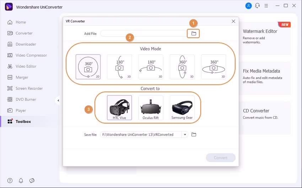Maximize the UniConverter window
This screenshot has height=188, width=302.
point(286,6)
